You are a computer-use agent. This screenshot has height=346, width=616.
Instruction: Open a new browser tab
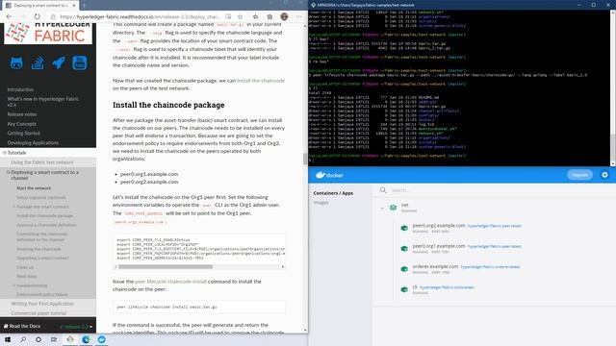(84, 6)
